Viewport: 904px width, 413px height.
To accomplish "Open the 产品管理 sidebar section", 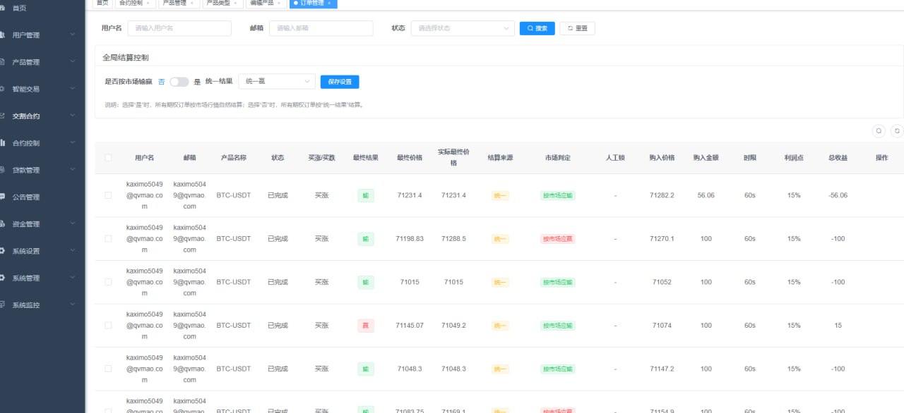I will [32, 61].
